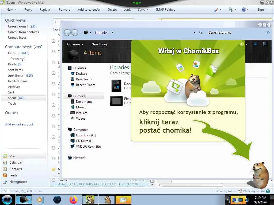Expand the New dropdown arrow in Mail

pos(16,10)
